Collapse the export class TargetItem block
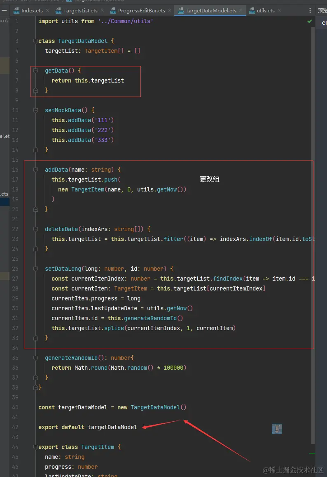Image resolution: width=327 pixels, height=477 pixels. (x=35, y=447)
